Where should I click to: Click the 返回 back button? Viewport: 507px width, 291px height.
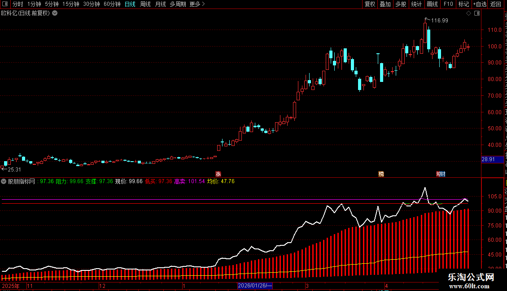coord(495,4)
